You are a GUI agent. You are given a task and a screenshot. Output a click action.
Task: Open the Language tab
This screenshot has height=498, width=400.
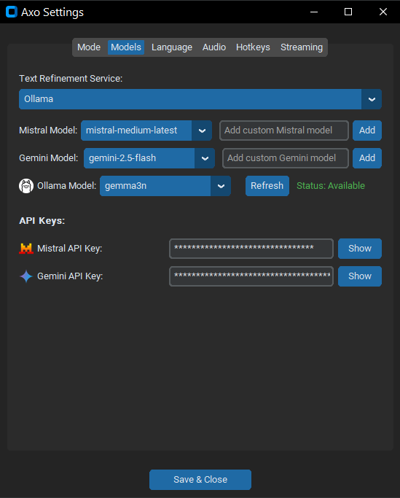click(x=172, y=47)
